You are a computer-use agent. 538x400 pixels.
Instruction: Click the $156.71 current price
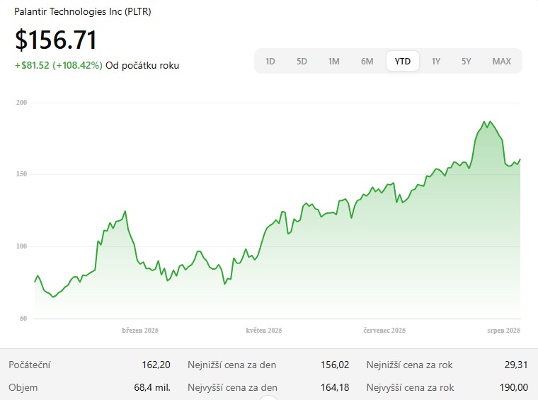56,40
